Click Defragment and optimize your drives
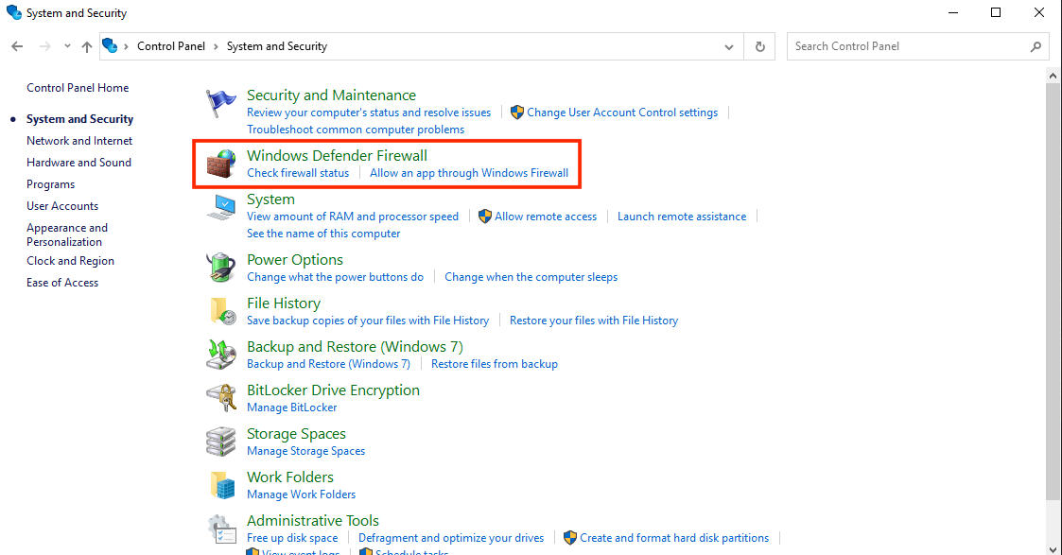Screen dimensions: 1062x555 (451, 538)
